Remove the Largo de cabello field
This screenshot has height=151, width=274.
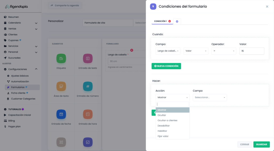click(x=132, y=50)
